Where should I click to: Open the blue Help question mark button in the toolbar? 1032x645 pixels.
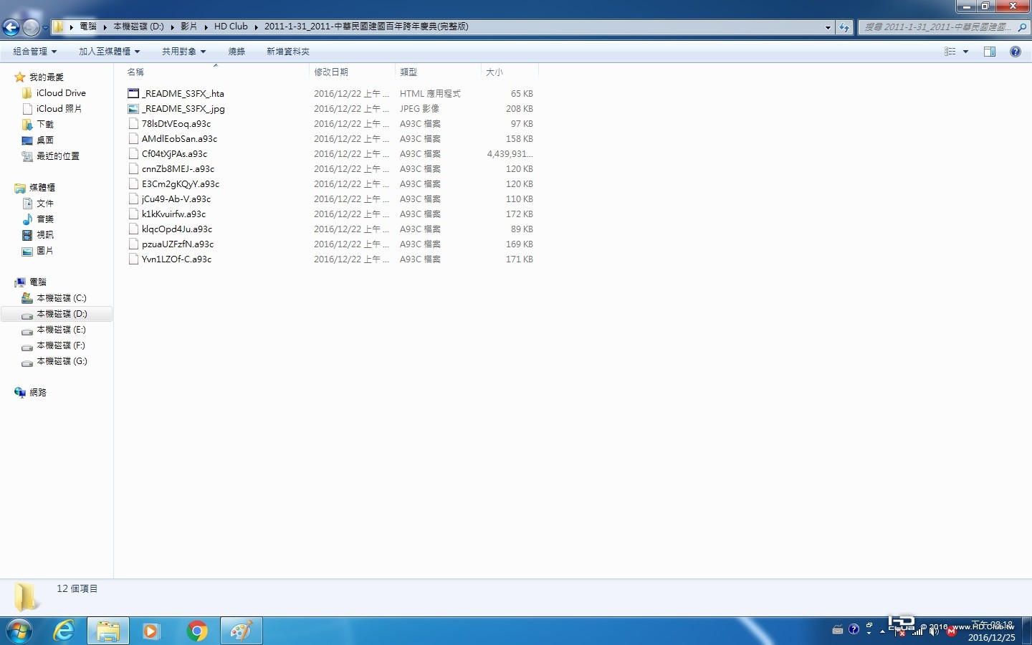point(1016,52)
